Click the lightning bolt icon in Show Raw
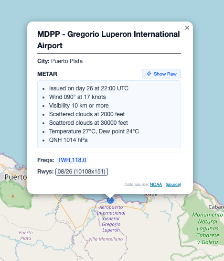 pos(149,74)
